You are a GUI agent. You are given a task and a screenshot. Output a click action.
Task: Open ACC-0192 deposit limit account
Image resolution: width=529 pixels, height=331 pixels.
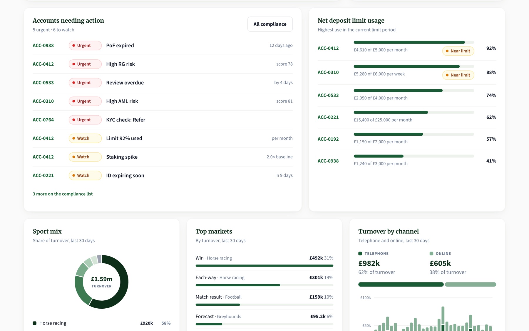click(x=328, y=139)
